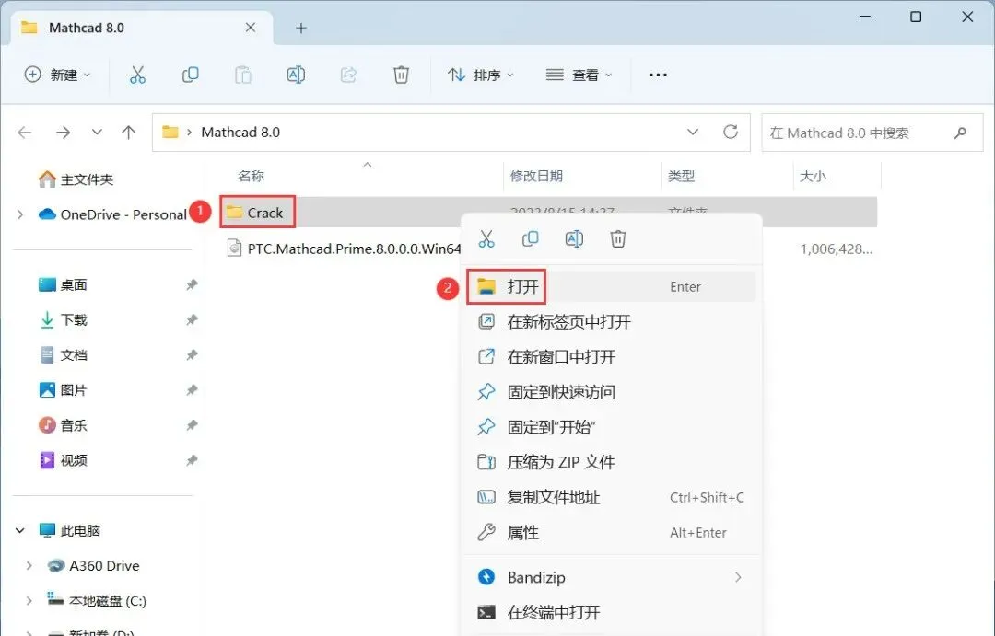This screenshot has height=636, width=995.
Task: Unpin 音乐 from quick access
Action: pos(191,425)
